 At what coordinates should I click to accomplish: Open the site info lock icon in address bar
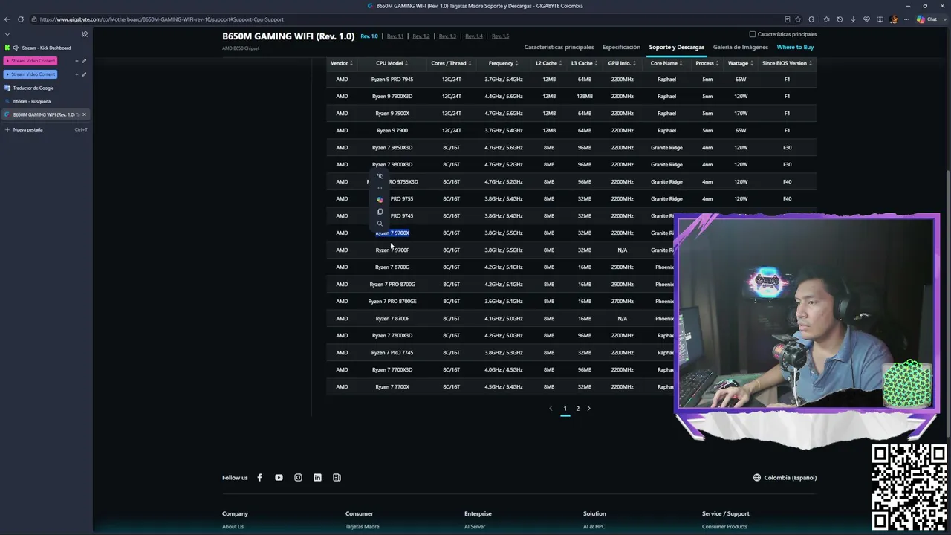(x=34, y=19)
